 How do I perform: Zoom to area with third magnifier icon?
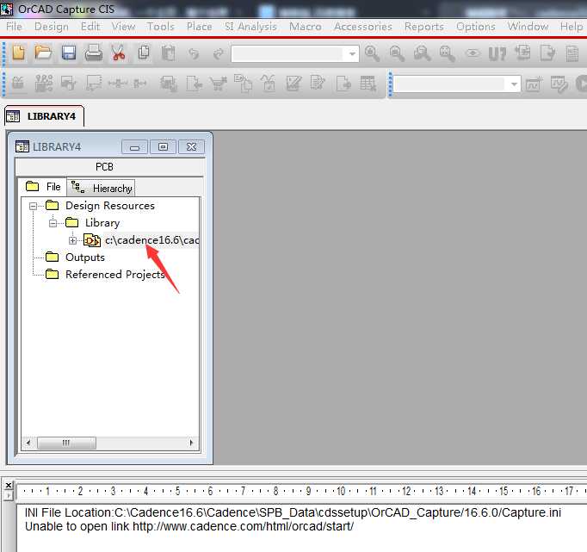[422, 53]
